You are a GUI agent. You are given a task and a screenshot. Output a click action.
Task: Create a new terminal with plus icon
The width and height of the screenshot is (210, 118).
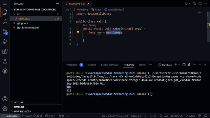coord(176,65)
